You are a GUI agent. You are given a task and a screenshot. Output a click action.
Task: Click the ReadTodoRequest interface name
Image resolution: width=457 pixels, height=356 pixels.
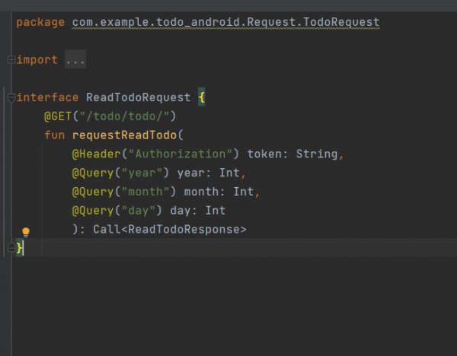point(138,97)
